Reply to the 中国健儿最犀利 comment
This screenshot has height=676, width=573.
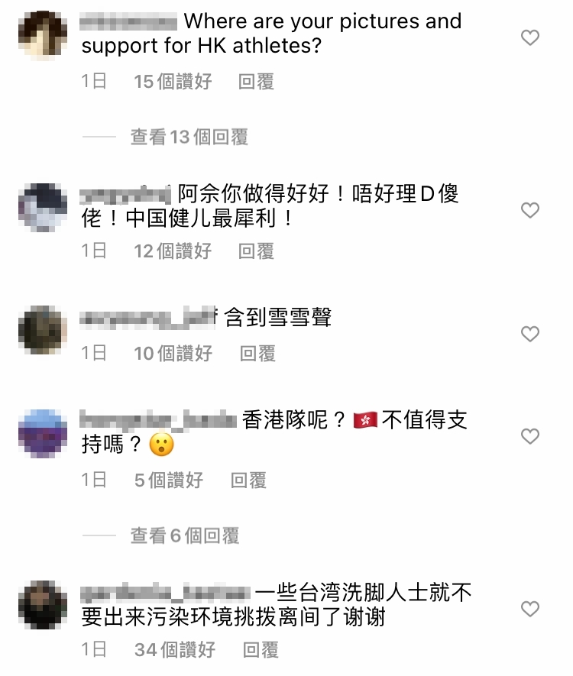(256, 251)
